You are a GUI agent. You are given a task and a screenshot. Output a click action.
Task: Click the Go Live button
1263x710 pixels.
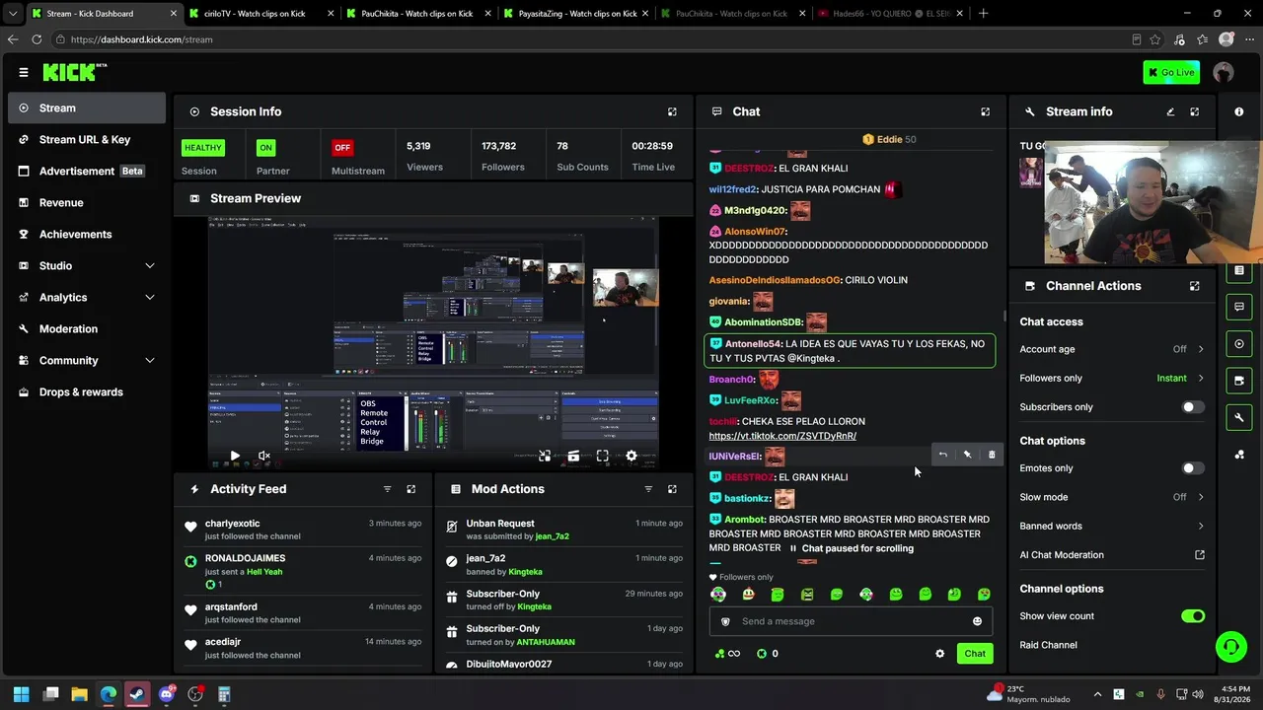click(x=1171, y=72)
